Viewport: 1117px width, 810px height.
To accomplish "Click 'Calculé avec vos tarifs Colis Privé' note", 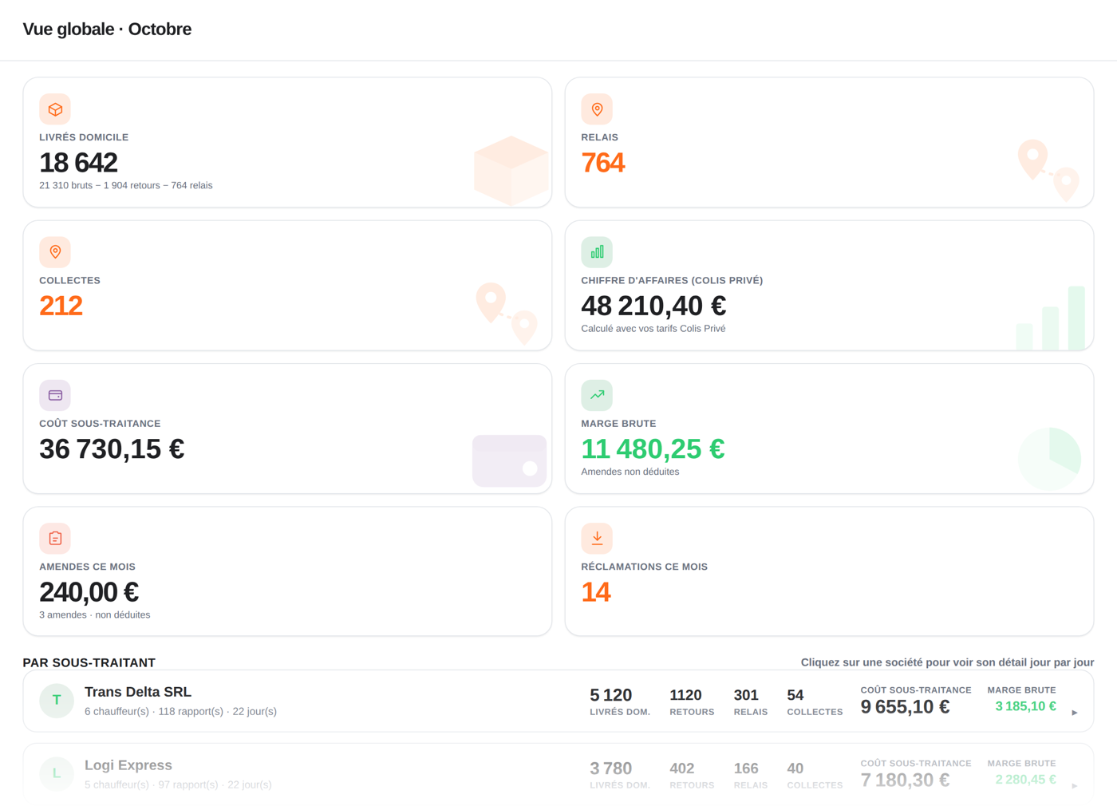I will 653,329.
